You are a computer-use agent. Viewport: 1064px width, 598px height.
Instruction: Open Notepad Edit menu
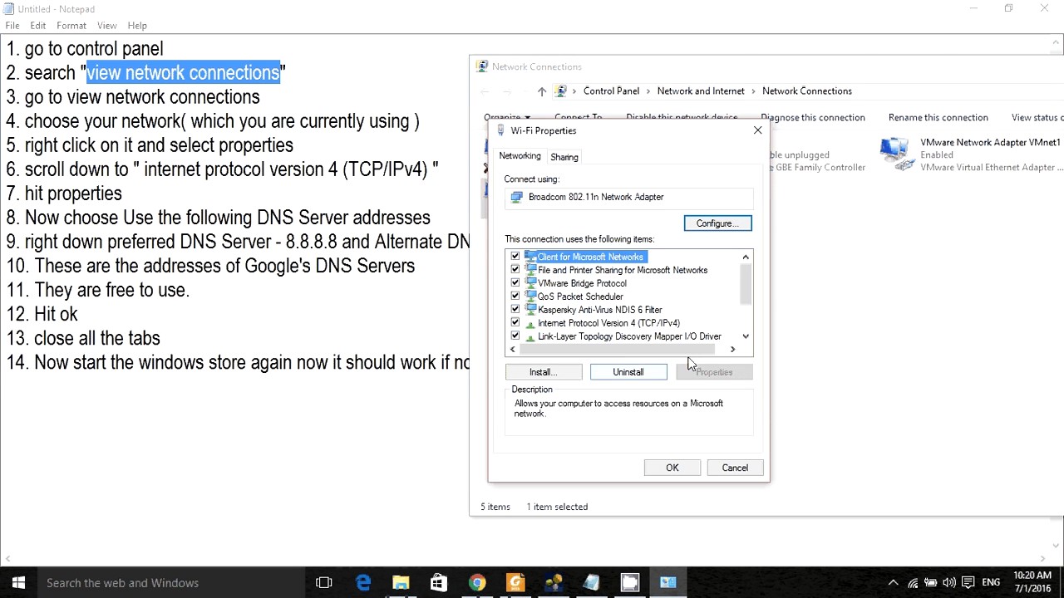tap(38, 26)
